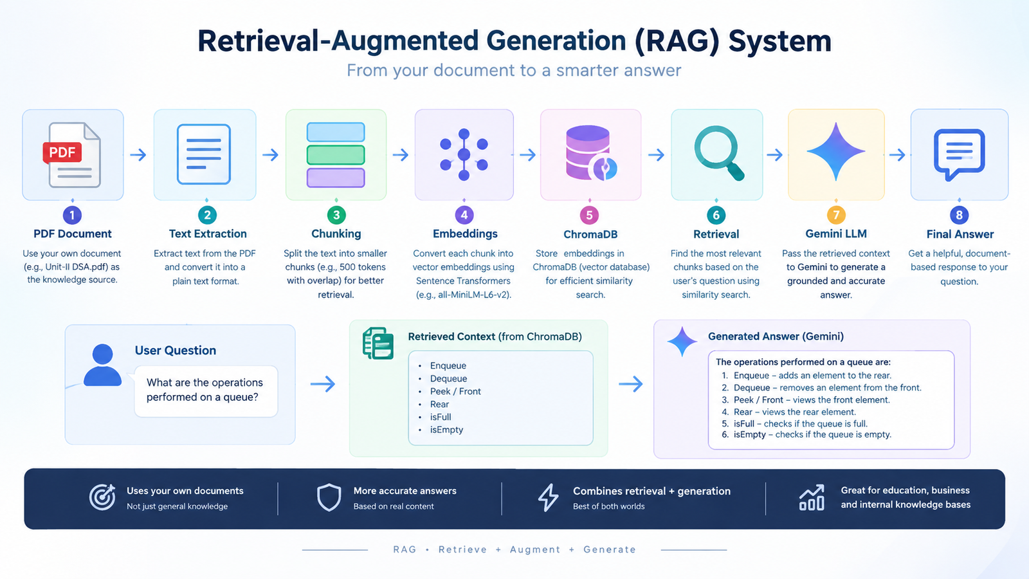
Task: Click the ChromaDB database cylinder icon
Action: 591,153
